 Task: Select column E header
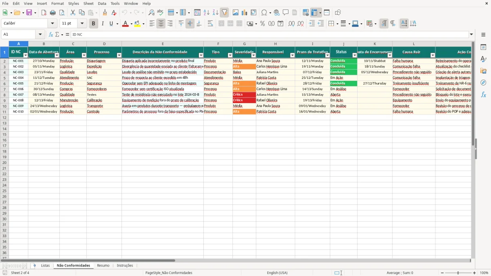(x=162, y=44)
